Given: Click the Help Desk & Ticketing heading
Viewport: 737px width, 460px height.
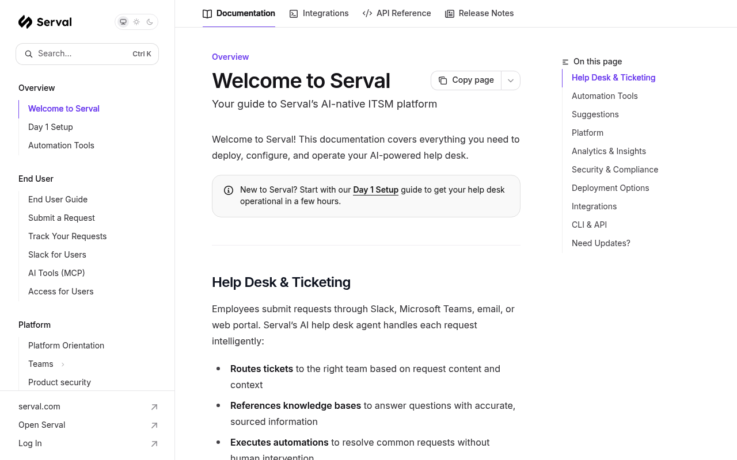Looking at the screenshot, I should (281, 282).
